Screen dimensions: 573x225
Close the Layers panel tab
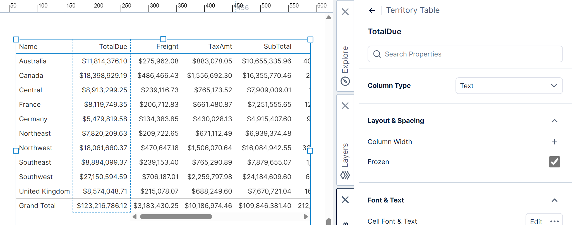click(x=345, y=106)
